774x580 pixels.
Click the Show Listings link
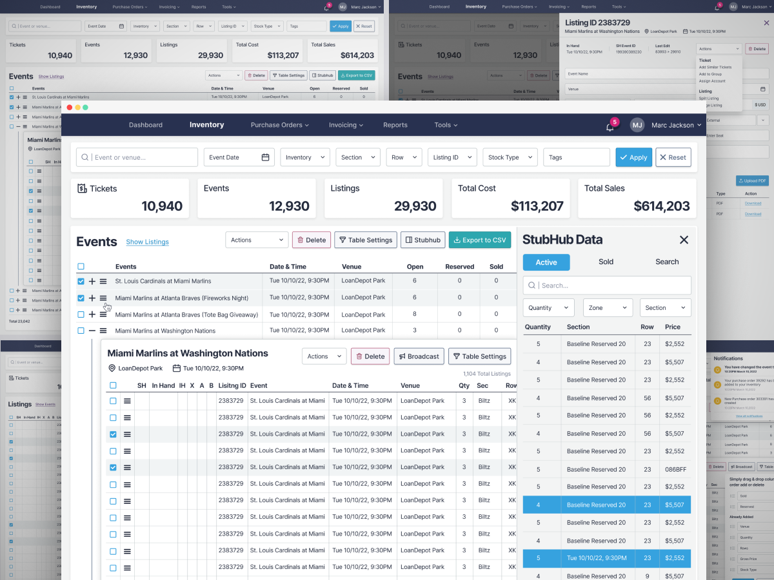coord(147,242)
